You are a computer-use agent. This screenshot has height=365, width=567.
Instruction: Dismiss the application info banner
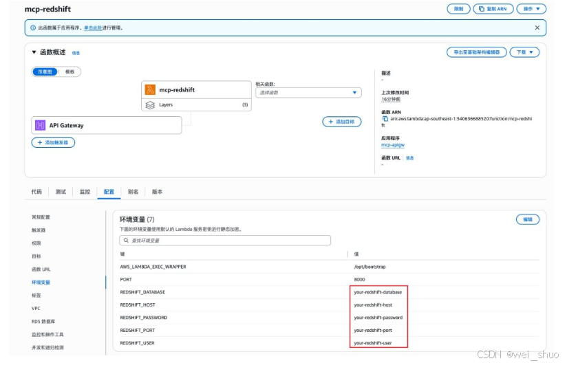537,27
